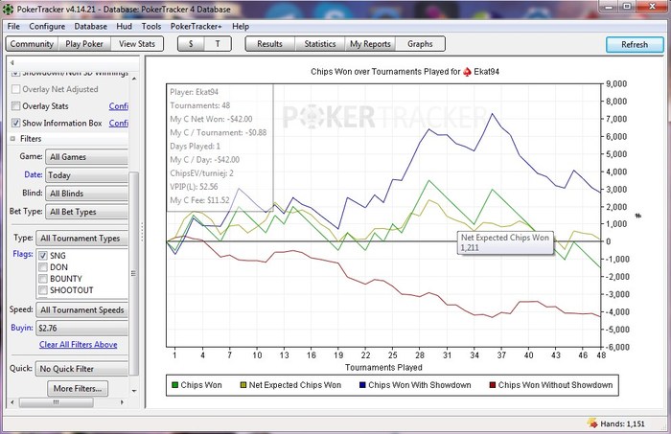
Task: Click Configure link beside Overlay Stats
Action: point(119,106)
